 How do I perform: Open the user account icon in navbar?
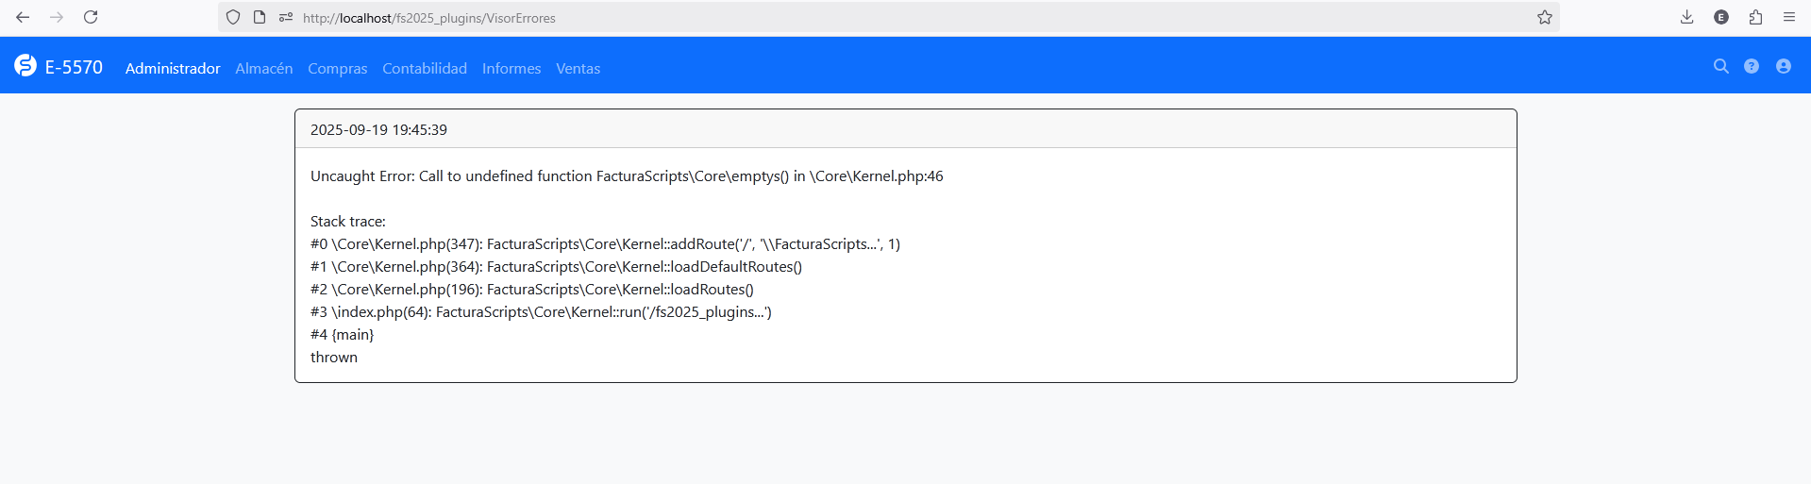[1784, 66]
